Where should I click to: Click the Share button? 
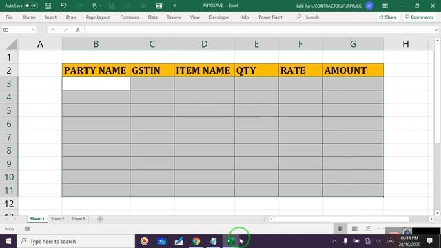[388, 17]
